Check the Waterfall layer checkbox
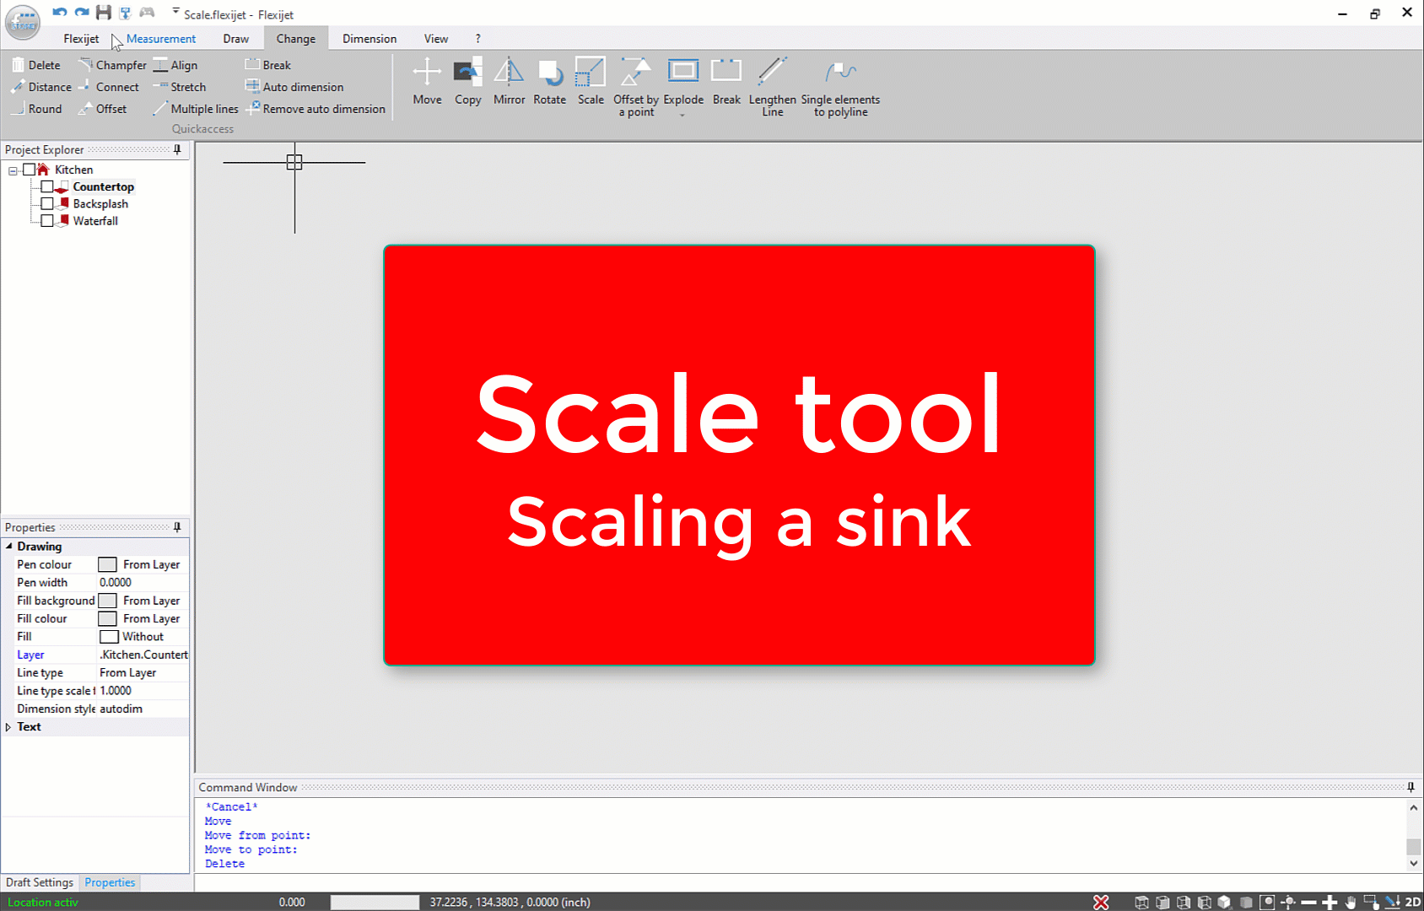The width and height of the screenshot is (1424, 911). (48, 220)
